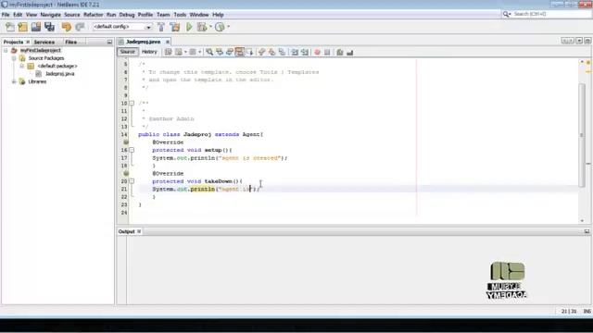Click the Comment code icon
Viewport: 593px width, 333px height.
pos(340,52)
